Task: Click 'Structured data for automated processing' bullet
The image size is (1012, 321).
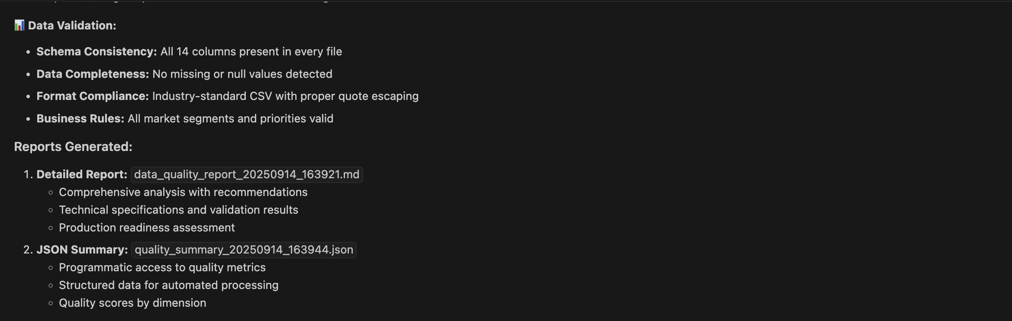Action: click(169, 285)
